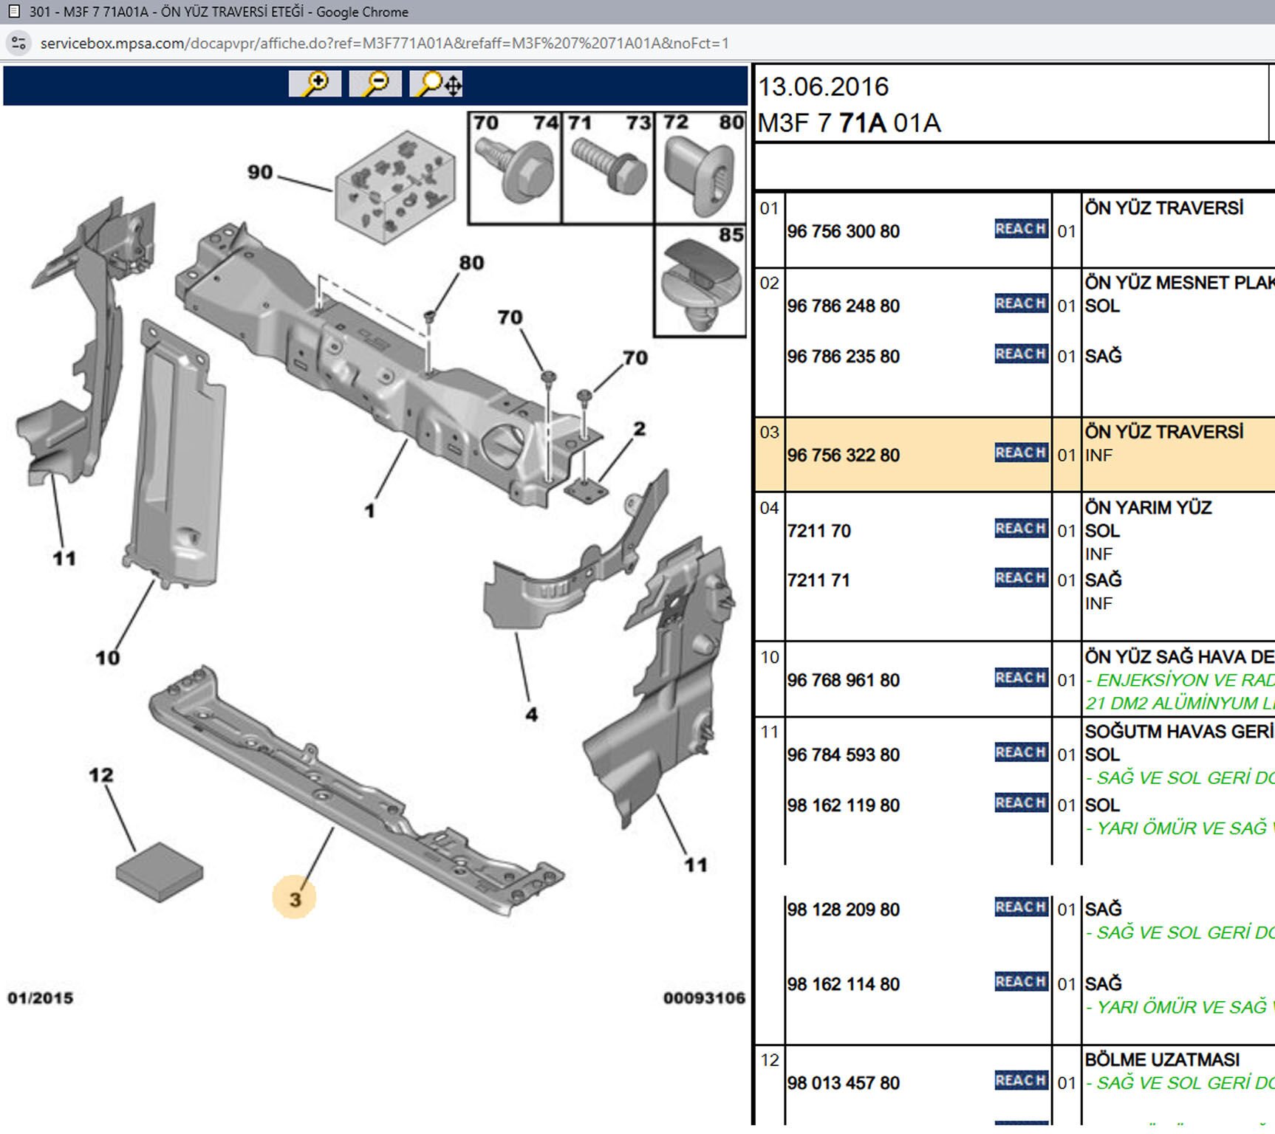Click REACH badge for part 96 756 300 80
1275x1134 pixels.
click(1020, 229)
